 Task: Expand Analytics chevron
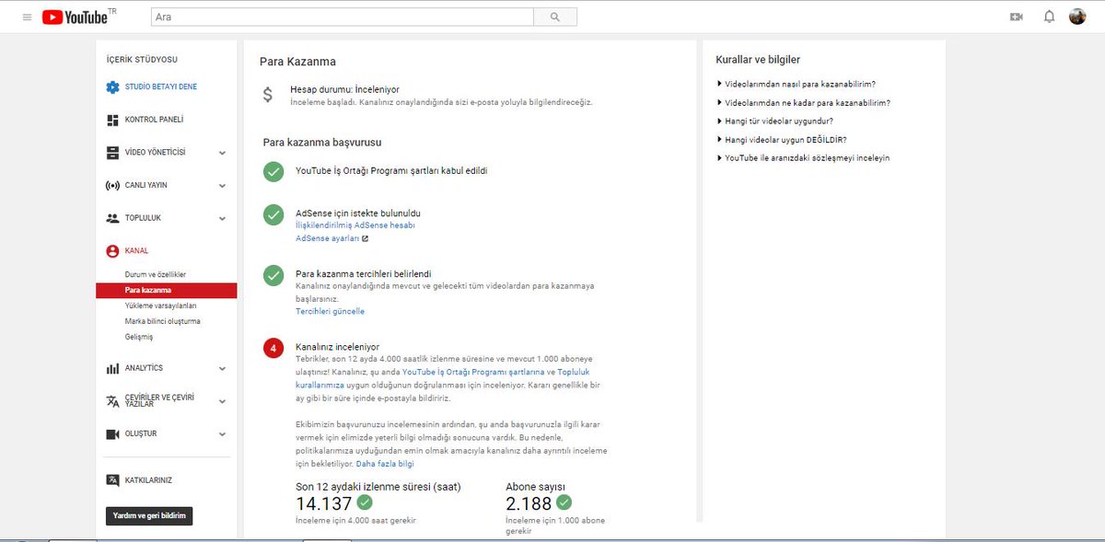[222, 368]
